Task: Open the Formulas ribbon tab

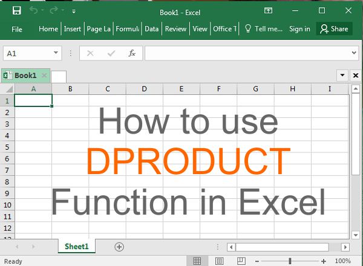Action: pos(128,29)
